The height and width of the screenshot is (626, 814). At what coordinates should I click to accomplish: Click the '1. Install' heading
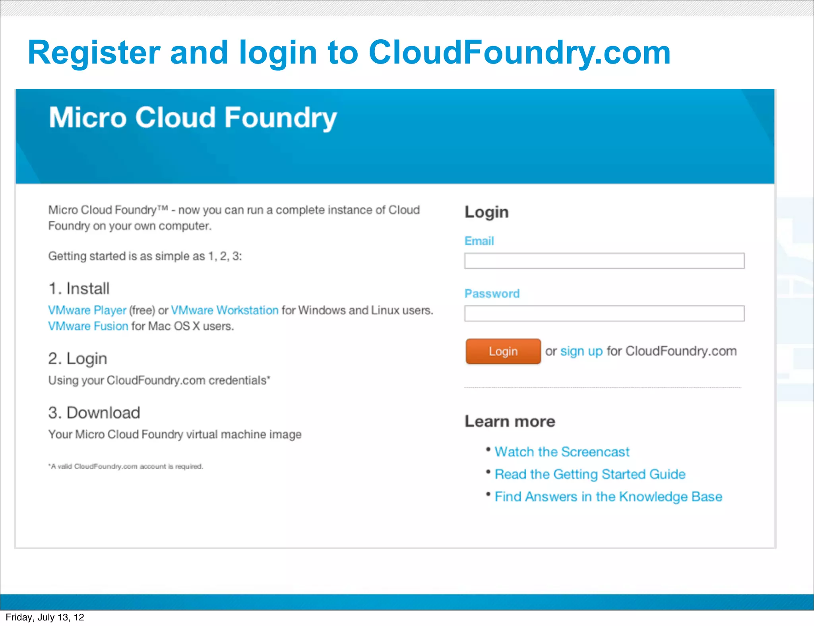[79, 289]
